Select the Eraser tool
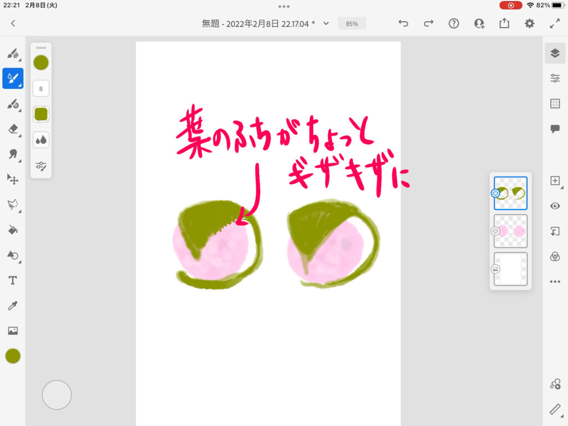 coord(12,129)
